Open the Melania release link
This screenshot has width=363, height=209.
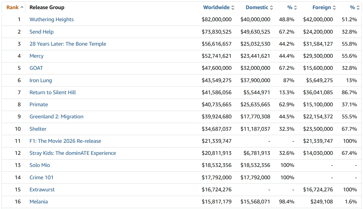pyautogui.click(x=38, y=202)
